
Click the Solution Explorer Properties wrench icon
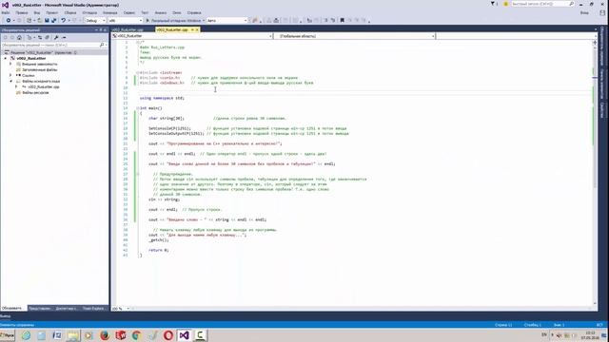click(x=56, y=38)
